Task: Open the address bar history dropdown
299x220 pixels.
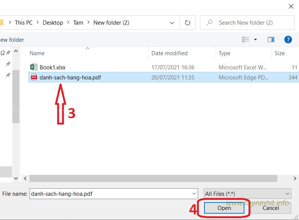Action: coord(172,23)
